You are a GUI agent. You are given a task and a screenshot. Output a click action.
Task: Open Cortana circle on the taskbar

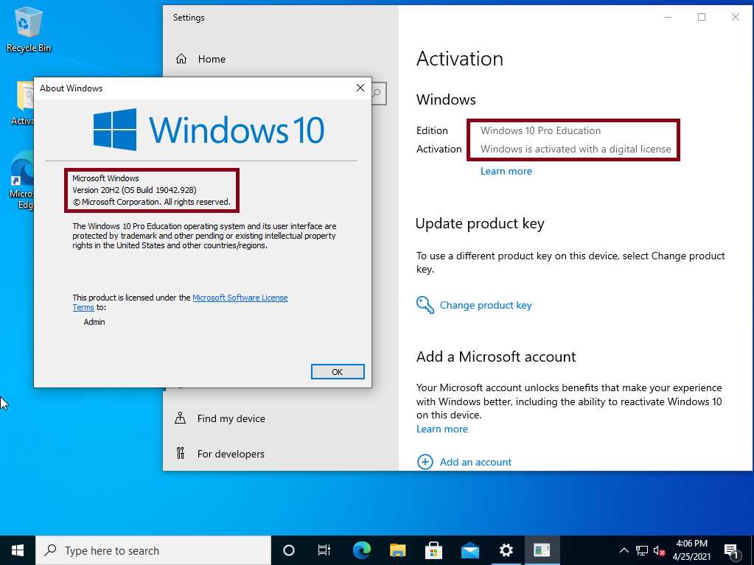pos(288,550)
